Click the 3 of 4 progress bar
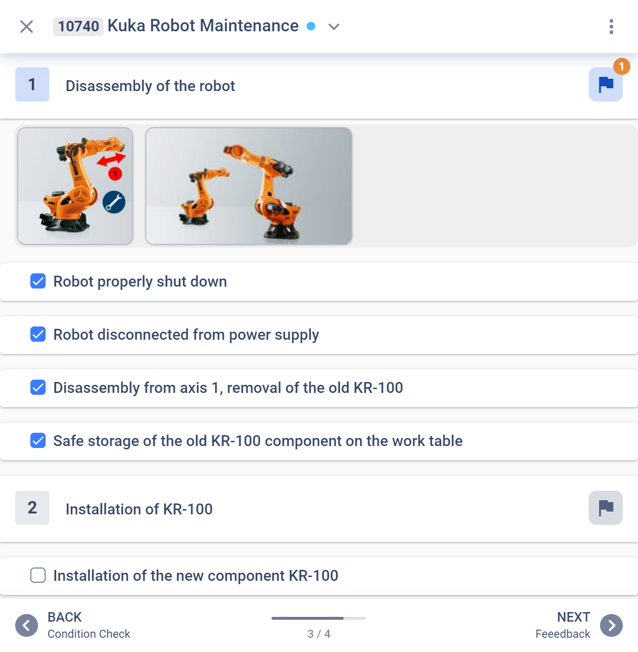 [x=319, y=619]
